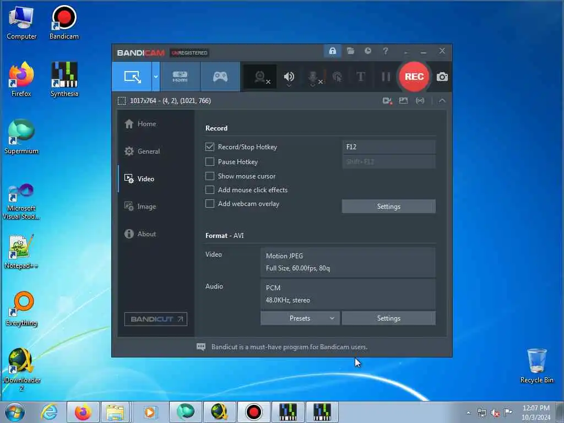Click the live broadcast icon in the status bar

pyautogui.click(x=420, y=101)
